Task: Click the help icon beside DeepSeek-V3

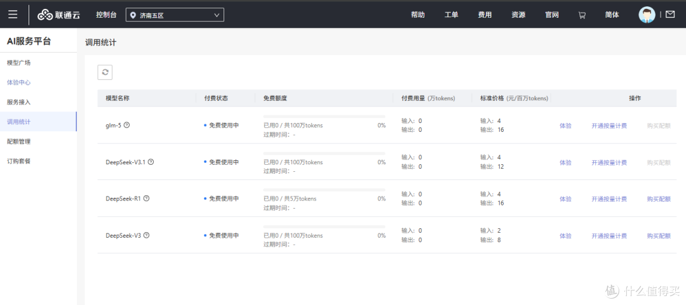Action: point(147,235)
